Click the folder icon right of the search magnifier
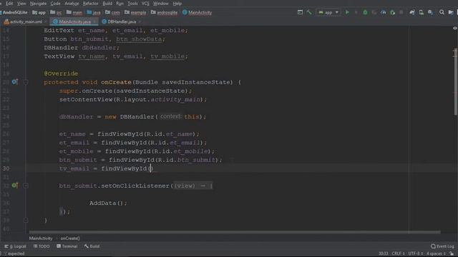The width and height of the screenshot is (458, 257). coord(451,12)
